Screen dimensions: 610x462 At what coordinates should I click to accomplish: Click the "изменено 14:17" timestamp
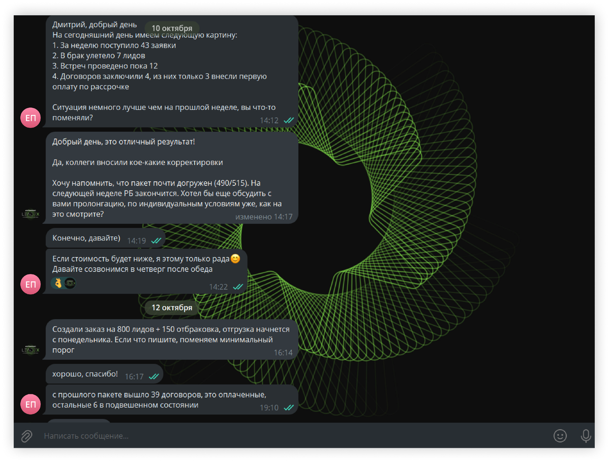pos(264,217)
